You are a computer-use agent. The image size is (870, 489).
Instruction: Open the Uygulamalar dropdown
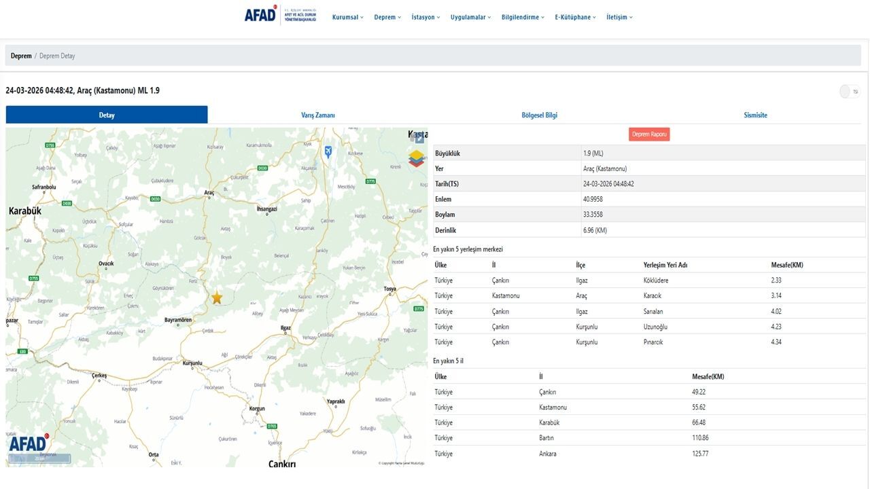pyautogui.click(x=470, y=18)
